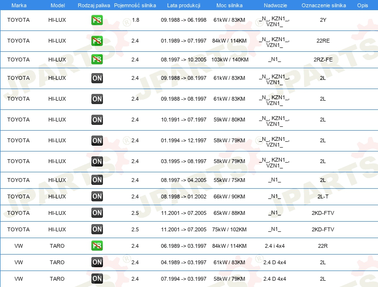
Task: Select the 22RE engine code cell
Action: (x=323, y=41)
